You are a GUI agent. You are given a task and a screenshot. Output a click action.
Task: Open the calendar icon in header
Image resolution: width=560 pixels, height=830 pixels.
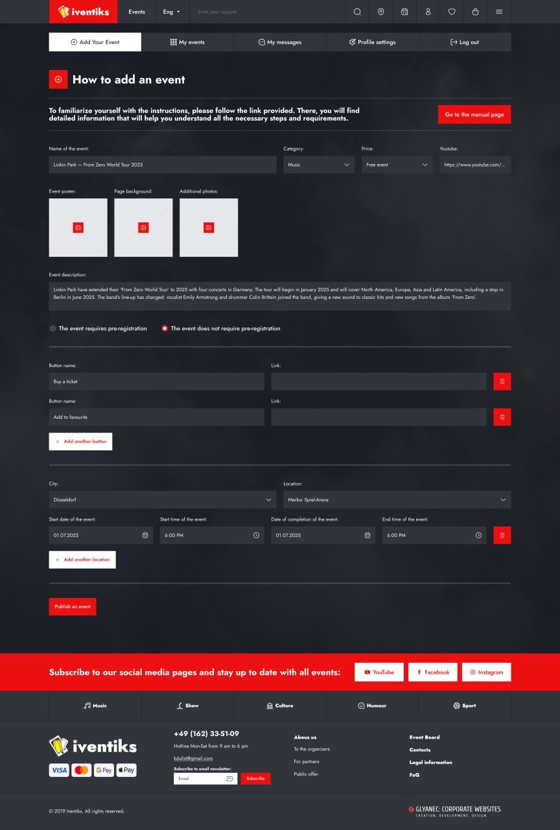tap(404, 12)
